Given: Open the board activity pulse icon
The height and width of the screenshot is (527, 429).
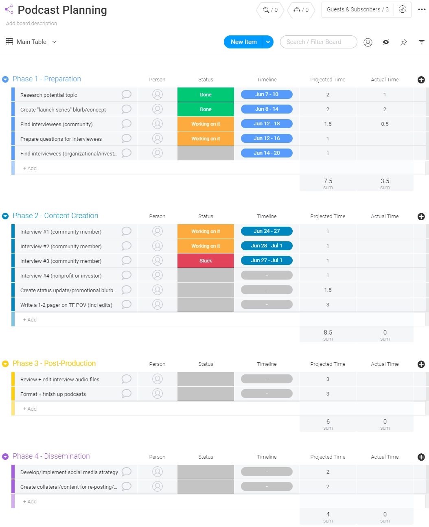Looking at the screenshot, I should pyautogui.click(x=402, y=9).
